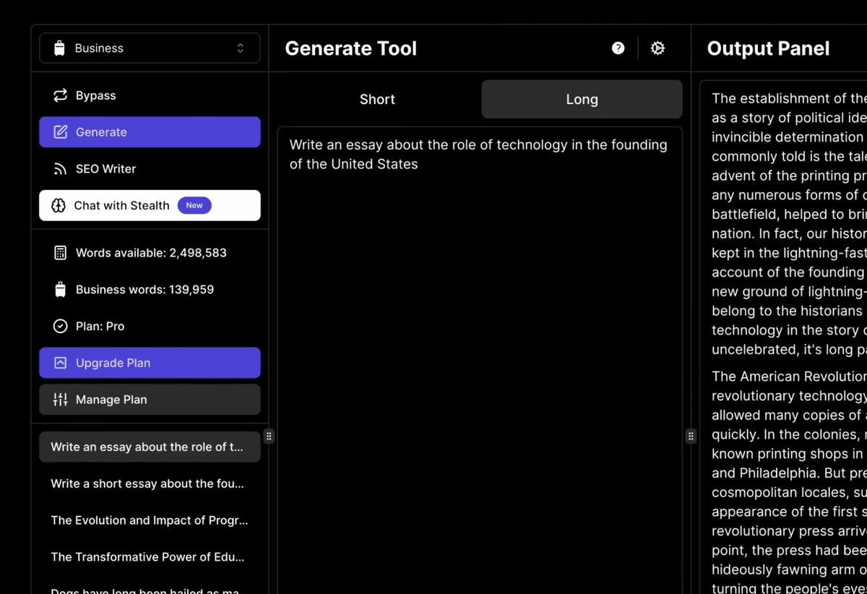Open Chat with Stealth via the brain icon

(x=59, y=205)
